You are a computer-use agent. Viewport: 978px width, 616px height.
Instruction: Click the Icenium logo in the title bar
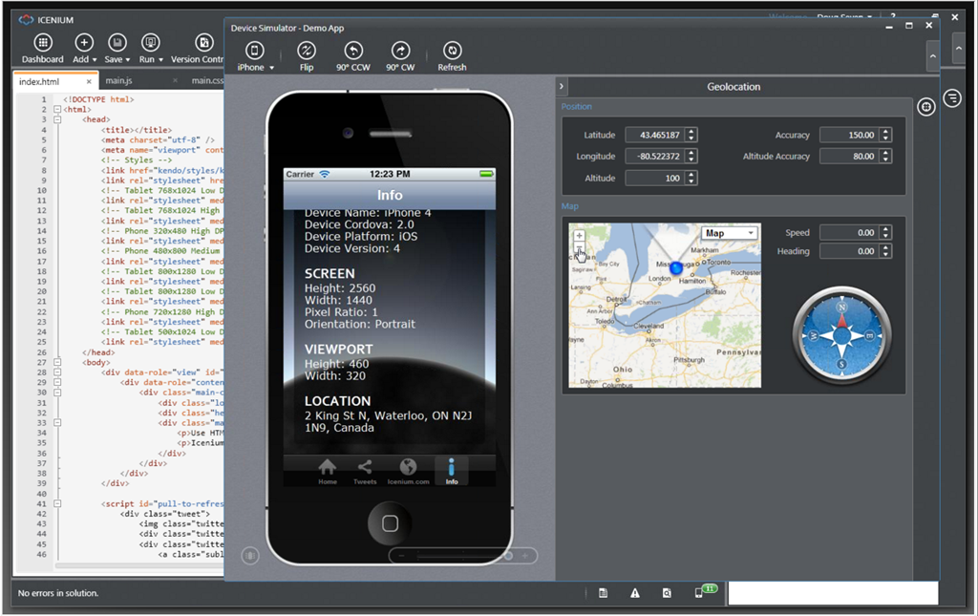(x=26, y=20)
